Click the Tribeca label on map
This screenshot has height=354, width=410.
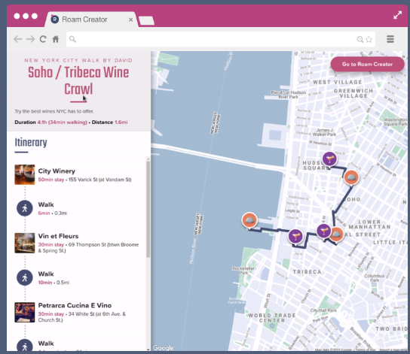point(307,272)
